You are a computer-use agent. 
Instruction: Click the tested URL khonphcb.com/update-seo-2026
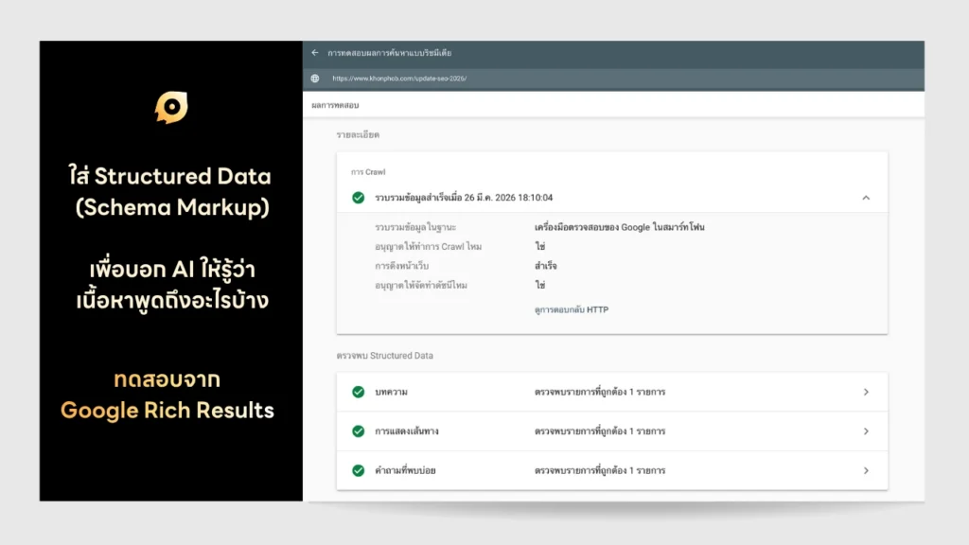[398, 79]
